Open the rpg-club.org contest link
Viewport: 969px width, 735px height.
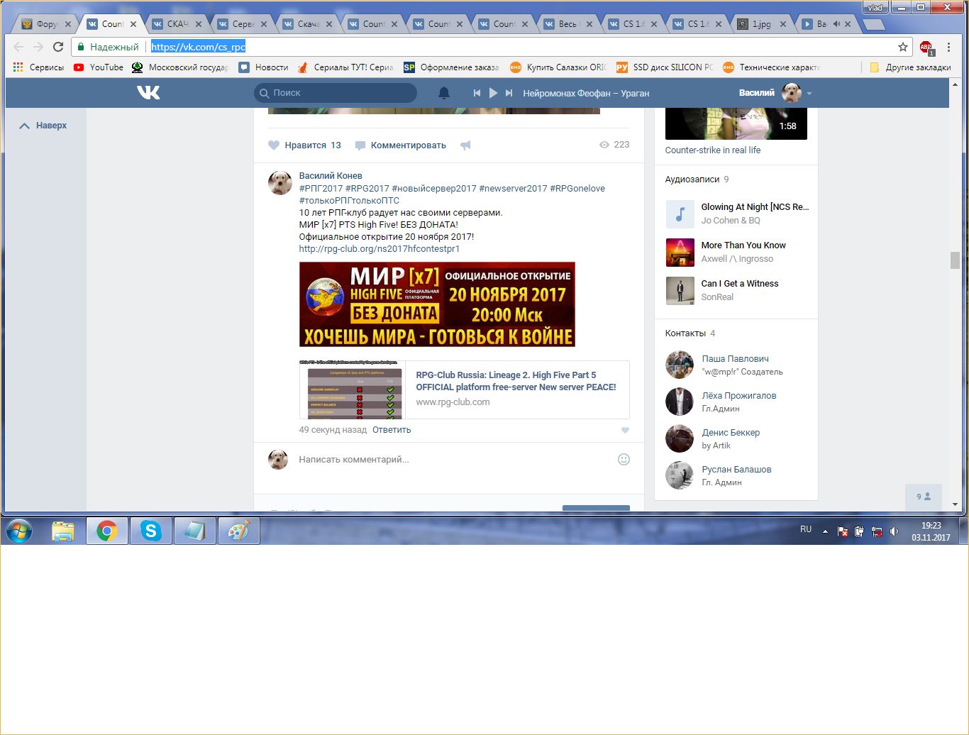(x=380, y=249)
